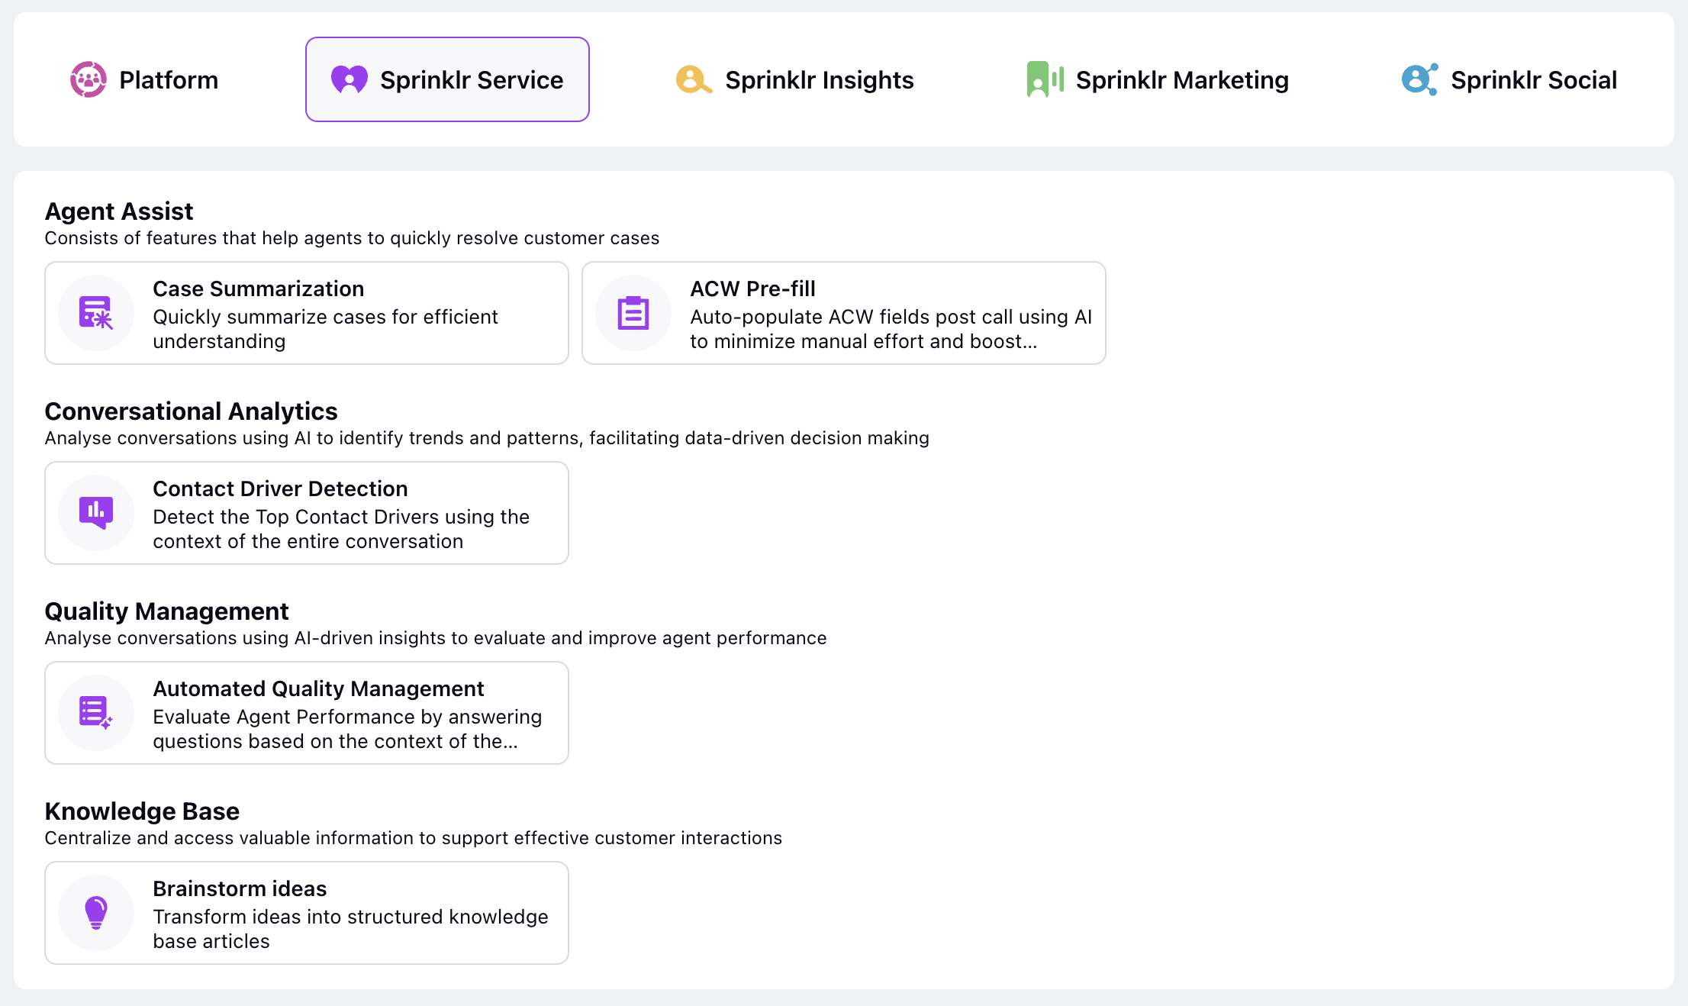The image size is (1688, 1006).
Task: Click the purple heart Sprinklr Service icon
Action: [x=350, y=79]
